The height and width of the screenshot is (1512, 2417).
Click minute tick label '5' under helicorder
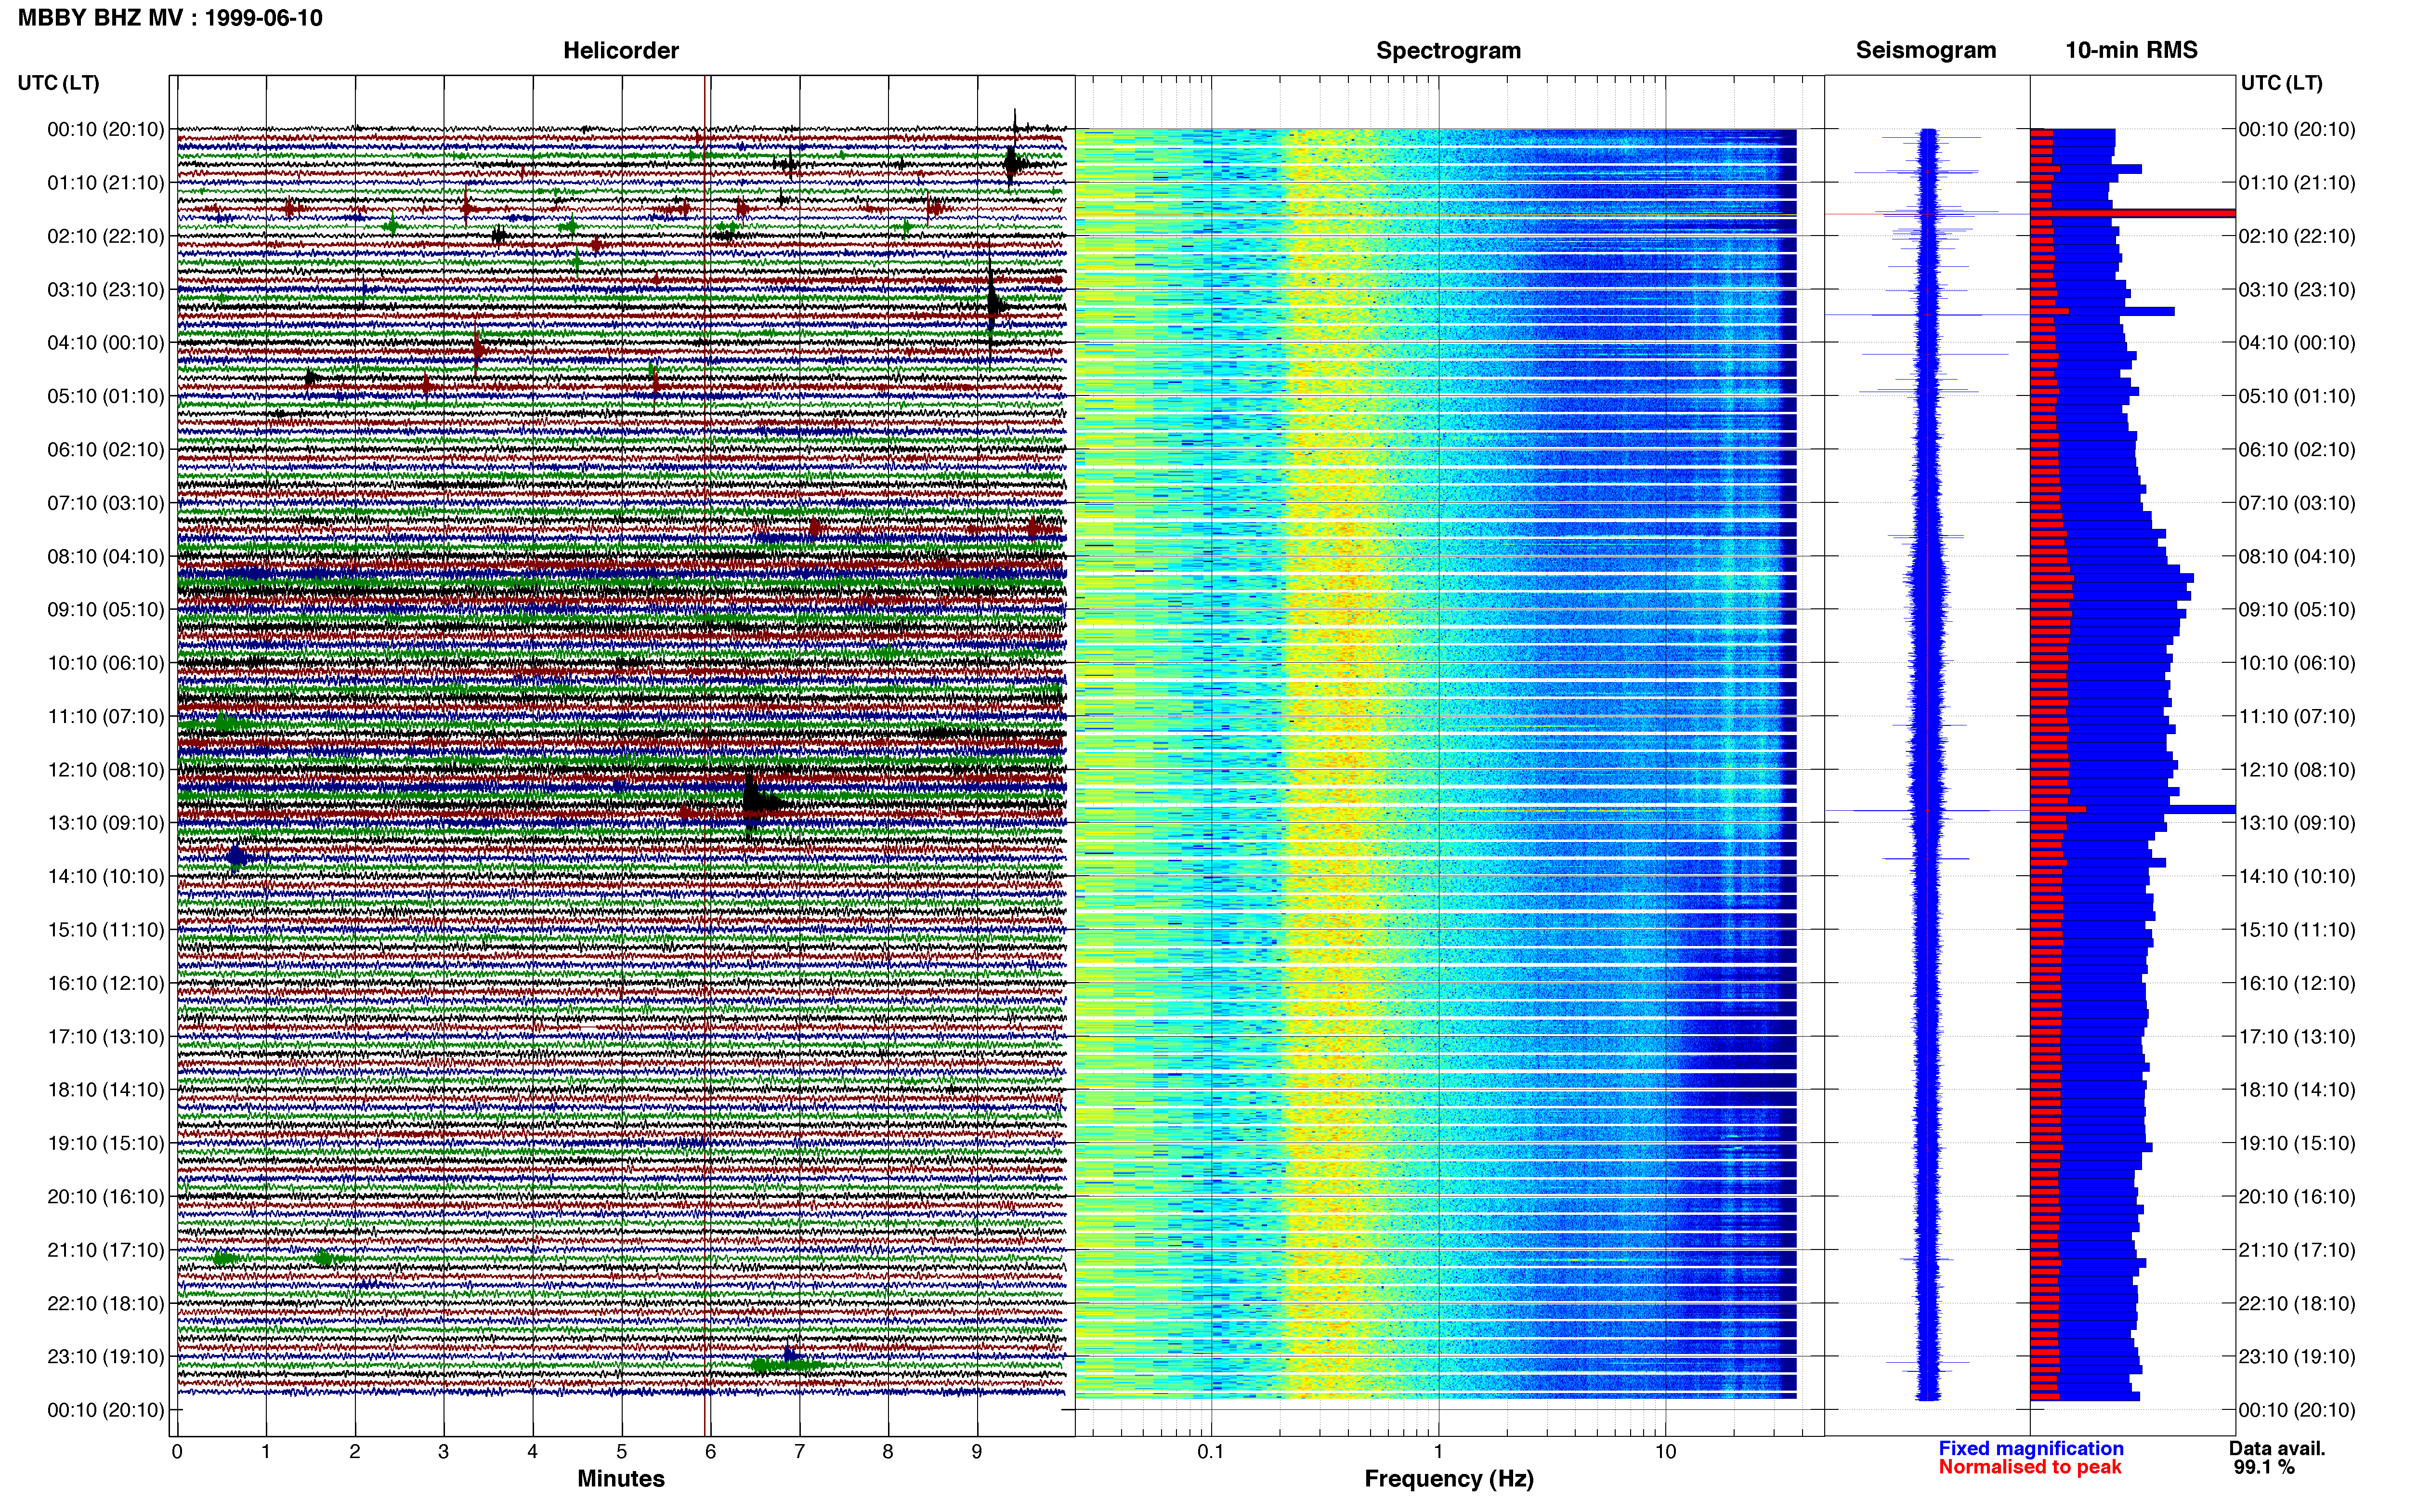coord(621,1452)
